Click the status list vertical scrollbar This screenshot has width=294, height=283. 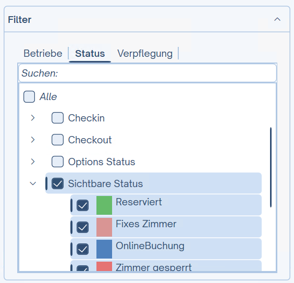[271, 167]
